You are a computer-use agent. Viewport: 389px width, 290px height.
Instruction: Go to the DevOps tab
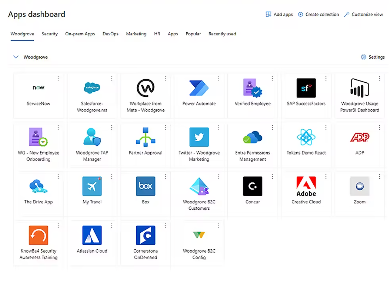[110, 34]
